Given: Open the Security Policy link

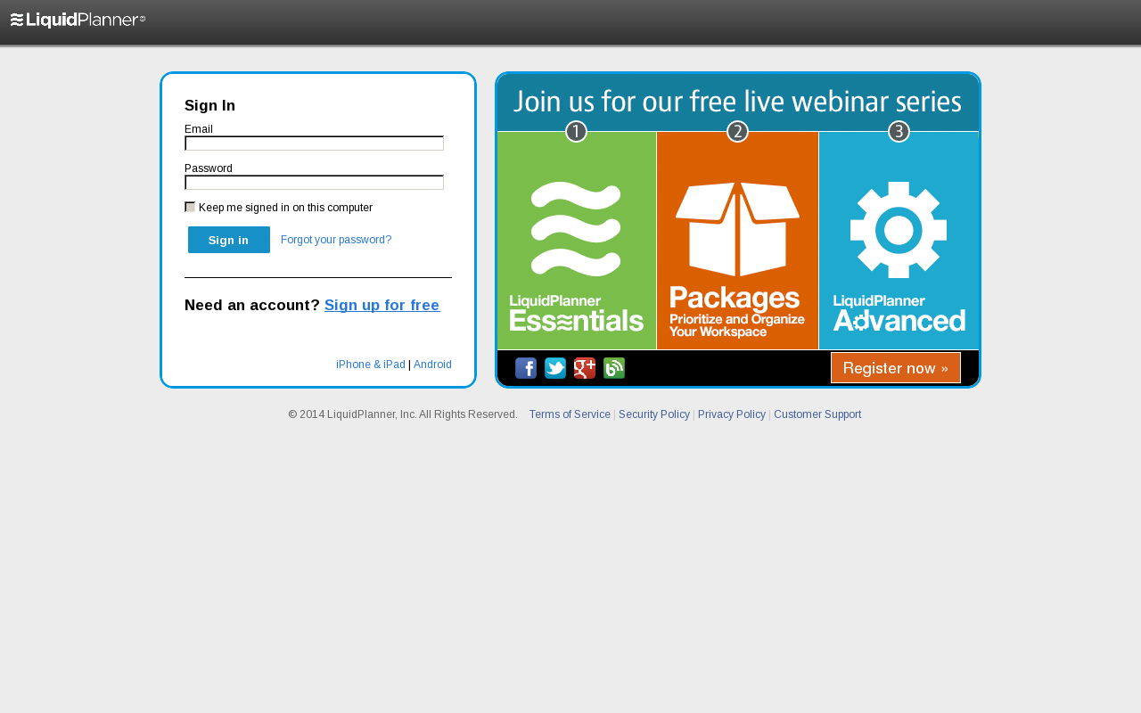Looking at the screenshot, I should [654, 414].
